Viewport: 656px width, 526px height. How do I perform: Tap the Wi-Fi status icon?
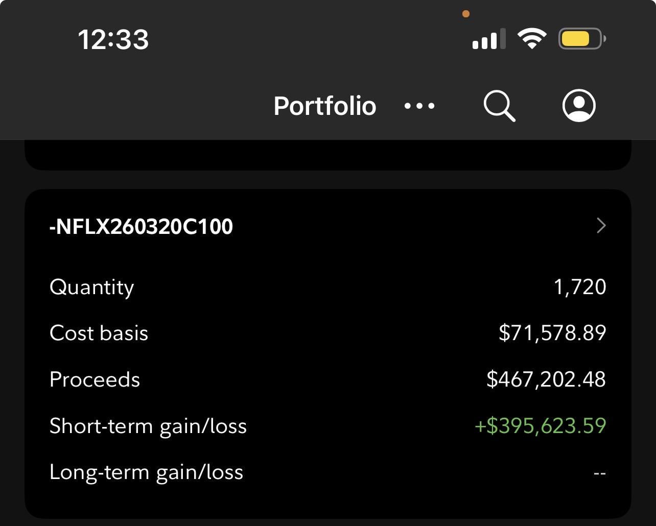click(x=532, y=39)
